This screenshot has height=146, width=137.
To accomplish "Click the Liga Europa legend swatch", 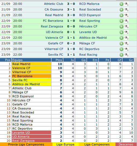I will [65, 144].
